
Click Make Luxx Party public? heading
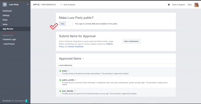[76, 18]
